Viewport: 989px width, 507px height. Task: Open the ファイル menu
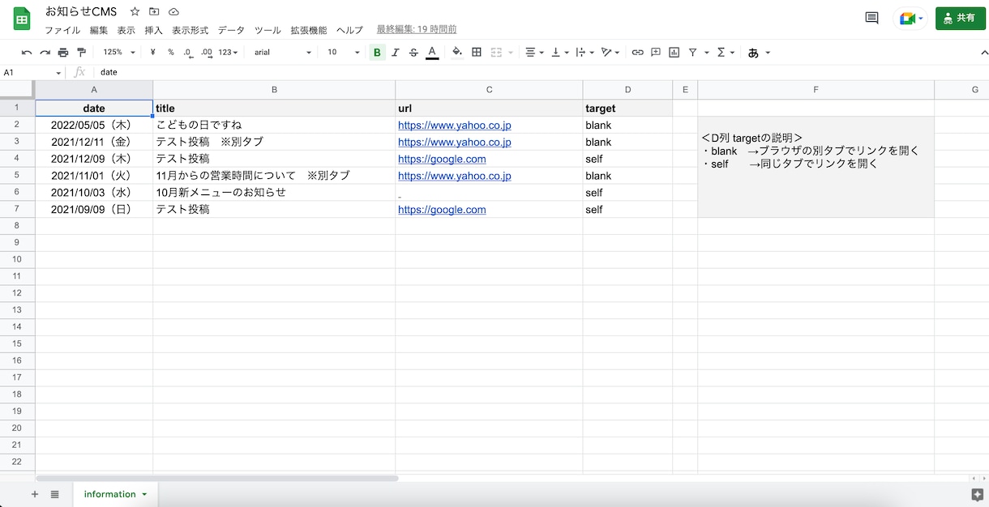pyautogui.click(x=62, y=30)
